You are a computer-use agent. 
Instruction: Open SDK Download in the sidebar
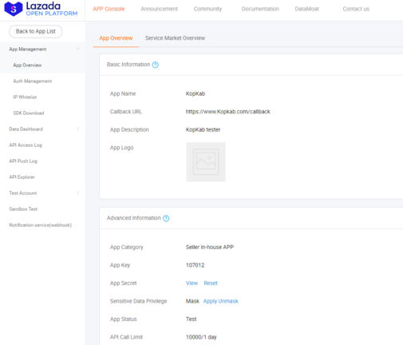(29, 113)
